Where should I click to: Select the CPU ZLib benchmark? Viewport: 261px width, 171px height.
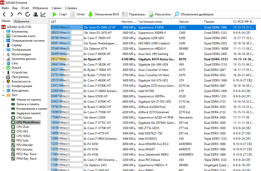23,127
